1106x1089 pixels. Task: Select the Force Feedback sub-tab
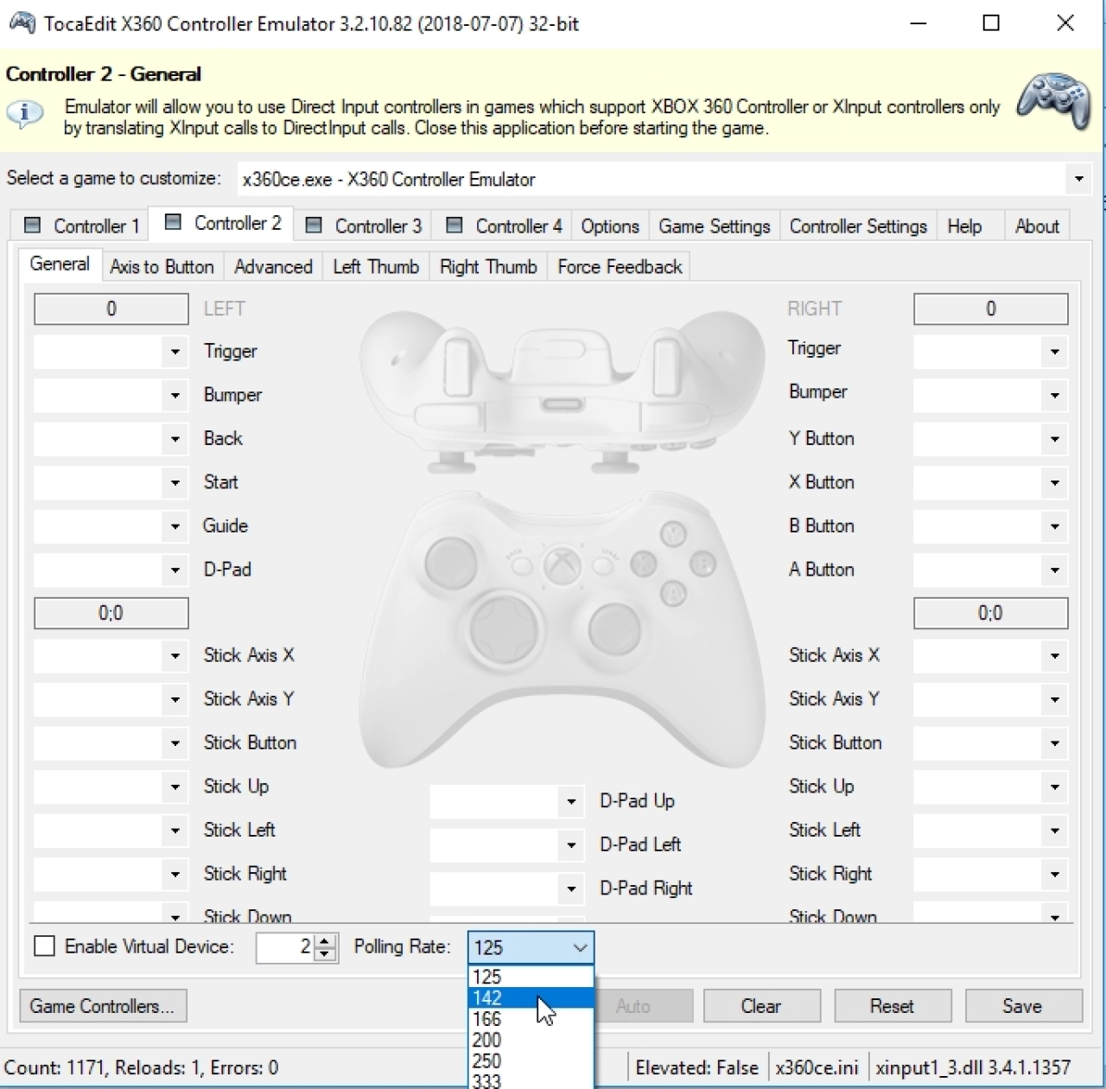tap(620, 266)
